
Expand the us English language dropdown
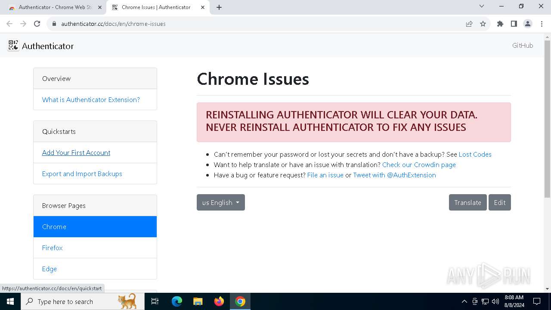(x=221, y=202)
